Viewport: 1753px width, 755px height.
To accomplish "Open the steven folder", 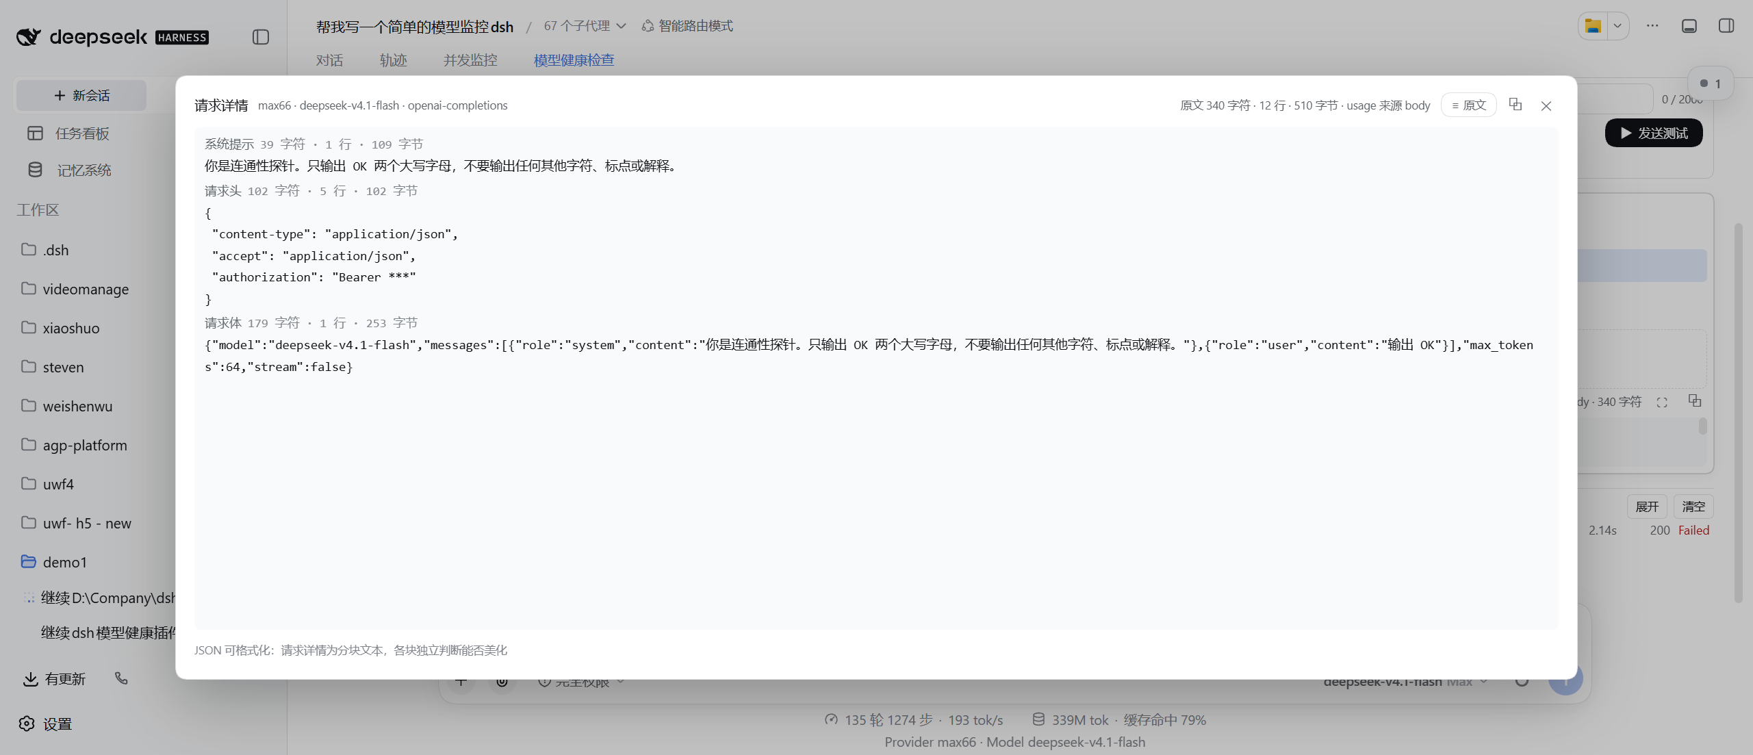I will click(53, 367).
